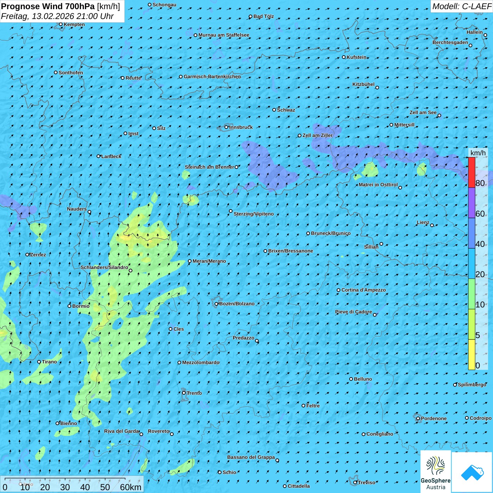
Task: Click the Schwaz label
Action: [x=286, y=110]
